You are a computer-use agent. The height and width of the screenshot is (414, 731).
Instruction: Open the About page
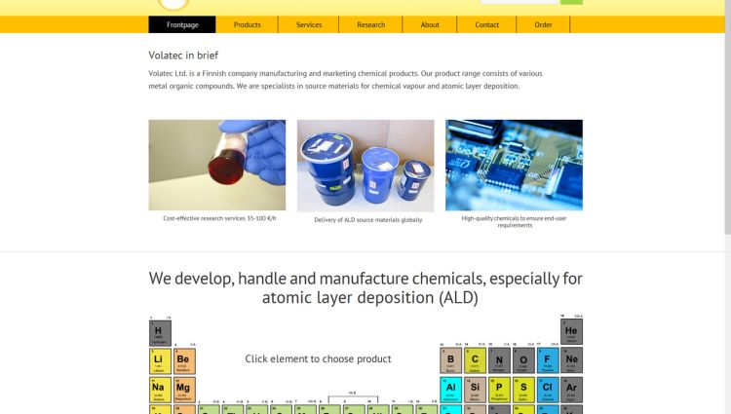(430, 24)
